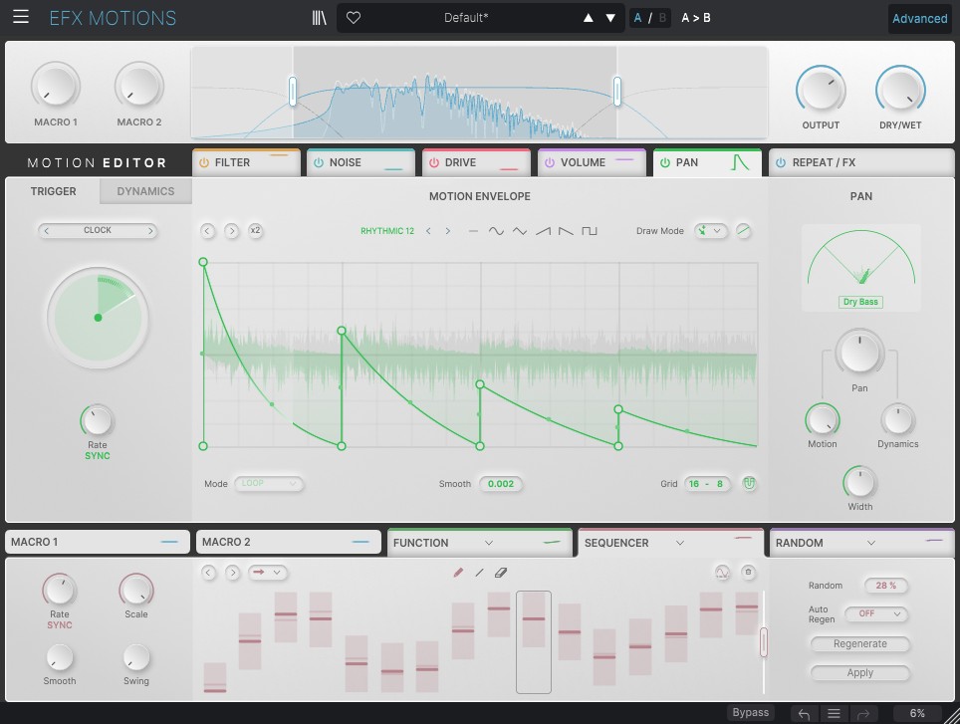Viewport: 960px width, 724px height.
Task: Click the x2 envelope duplicate button
Action: 255,231
